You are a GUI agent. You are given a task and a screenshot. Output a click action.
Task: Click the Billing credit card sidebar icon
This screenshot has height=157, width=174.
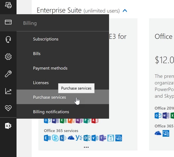(x=8, y=22)
